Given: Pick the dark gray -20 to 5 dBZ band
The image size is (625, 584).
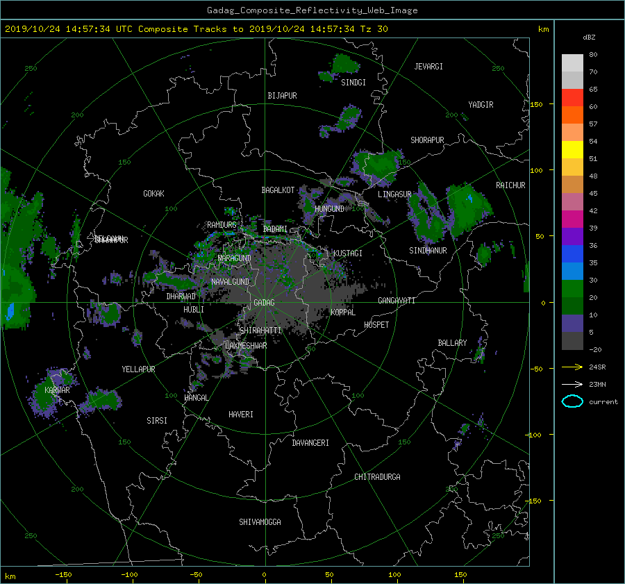Looking at the screenshot, I should [x=572, y=341].
